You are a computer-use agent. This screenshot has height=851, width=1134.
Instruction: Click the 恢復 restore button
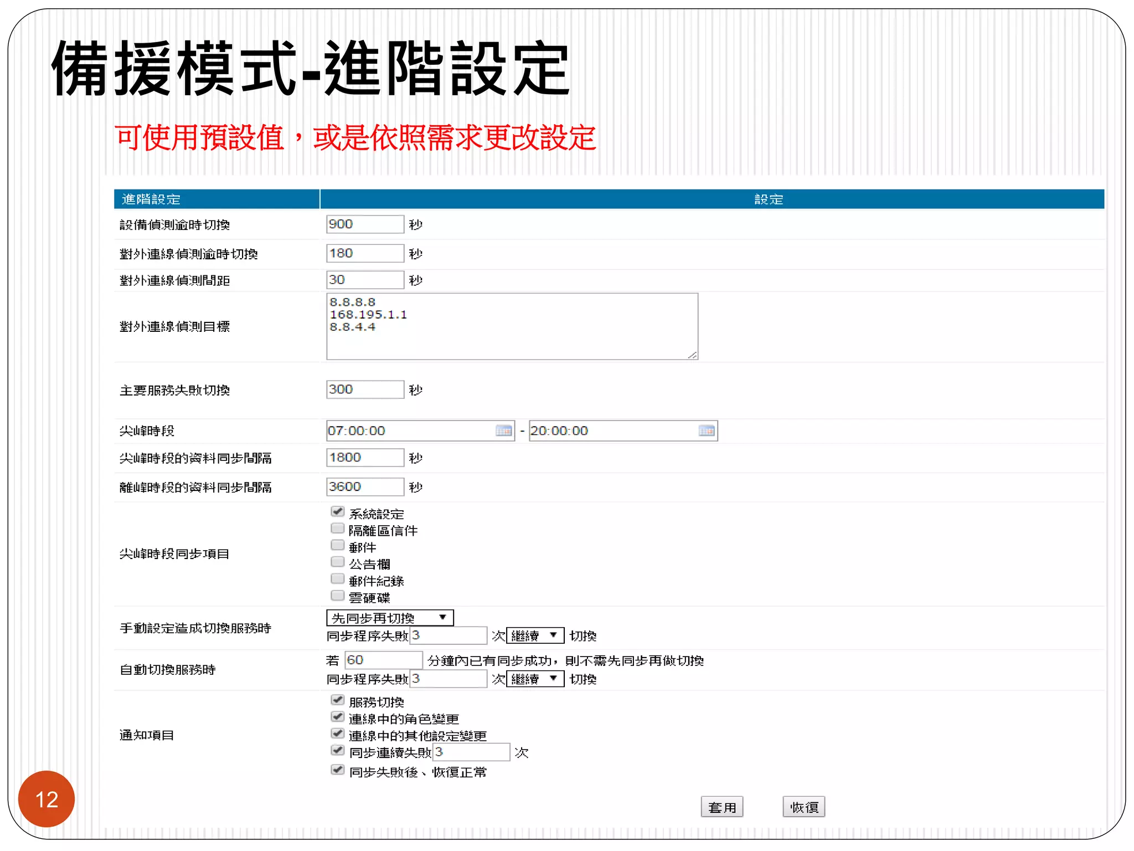click(x=804, y=807)
